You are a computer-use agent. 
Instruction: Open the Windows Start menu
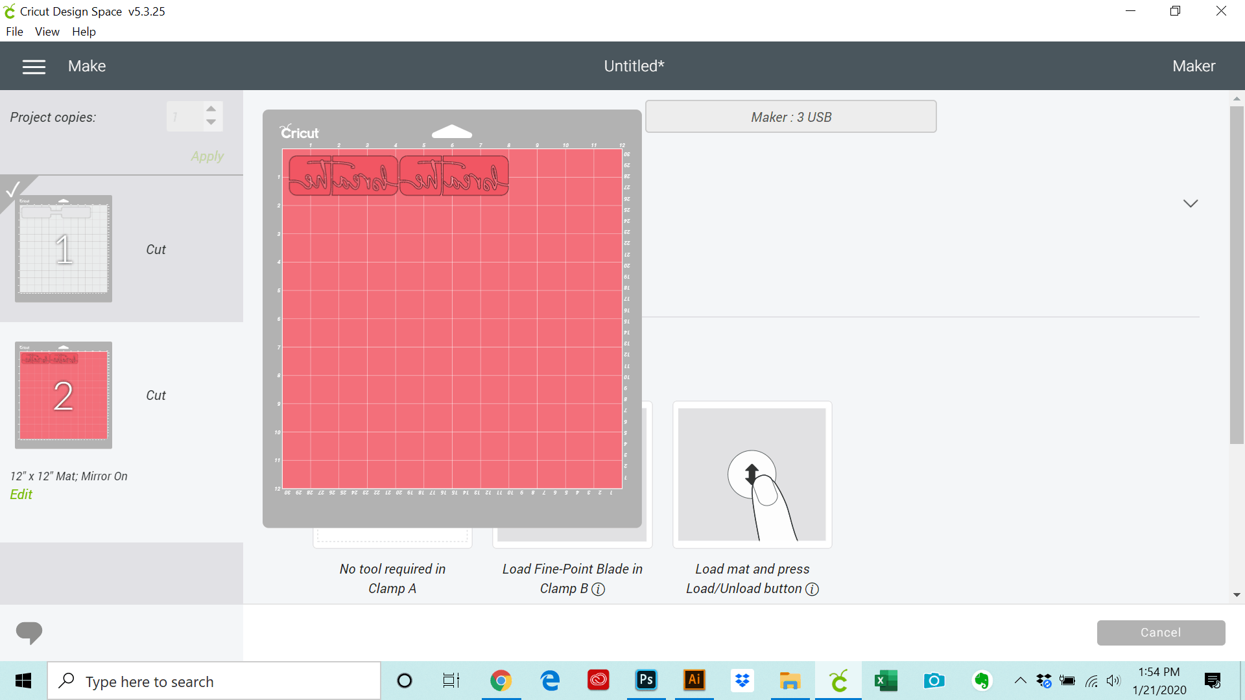[23, 681]
